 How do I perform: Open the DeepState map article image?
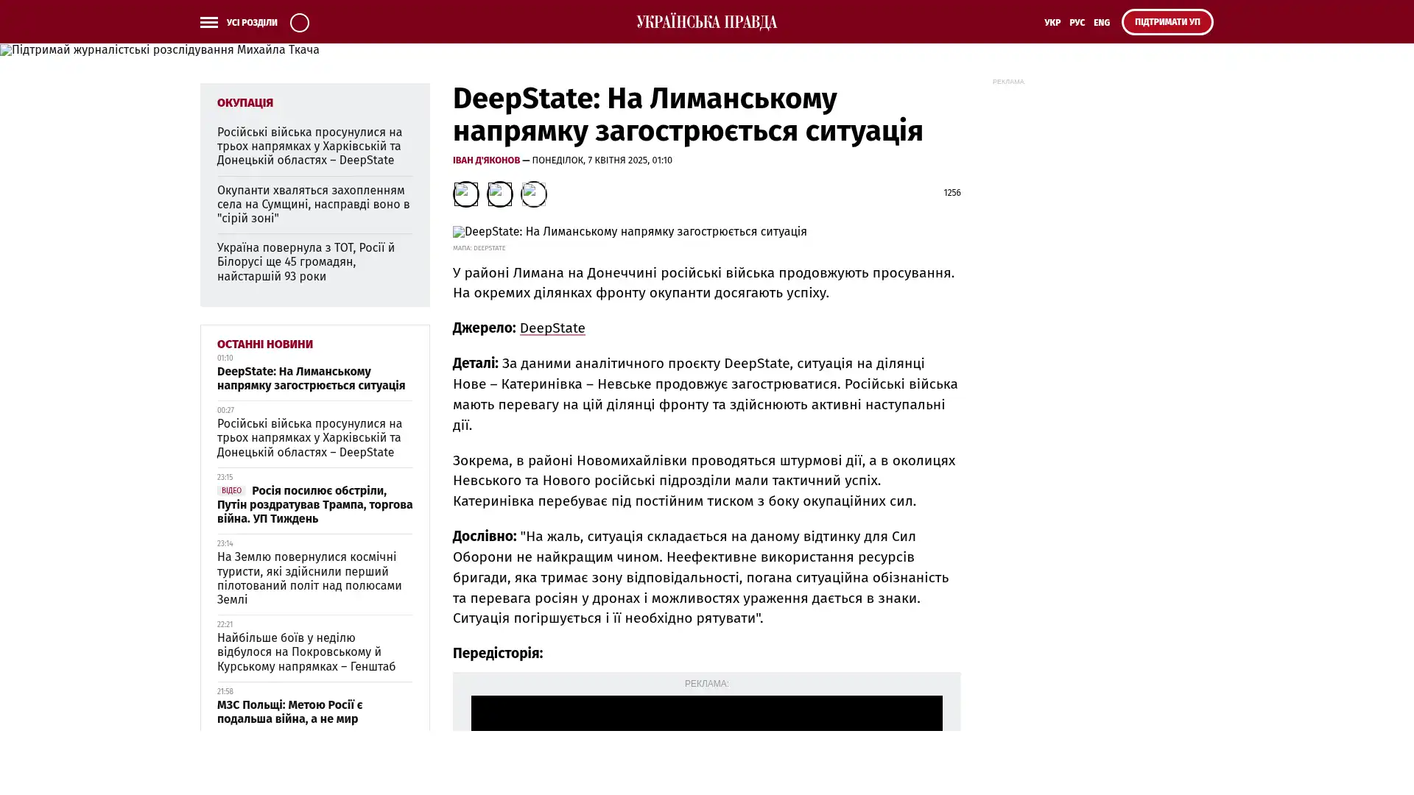tap(630, 232)
